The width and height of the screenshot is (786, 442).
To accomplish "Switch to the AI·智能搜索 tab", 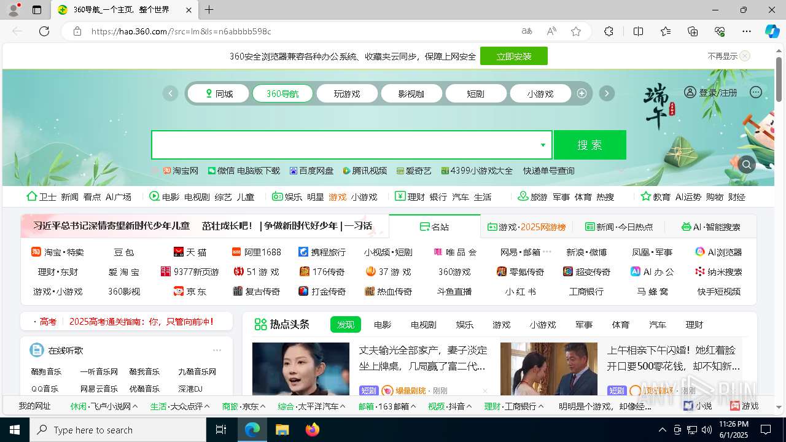I will point(711,227).
